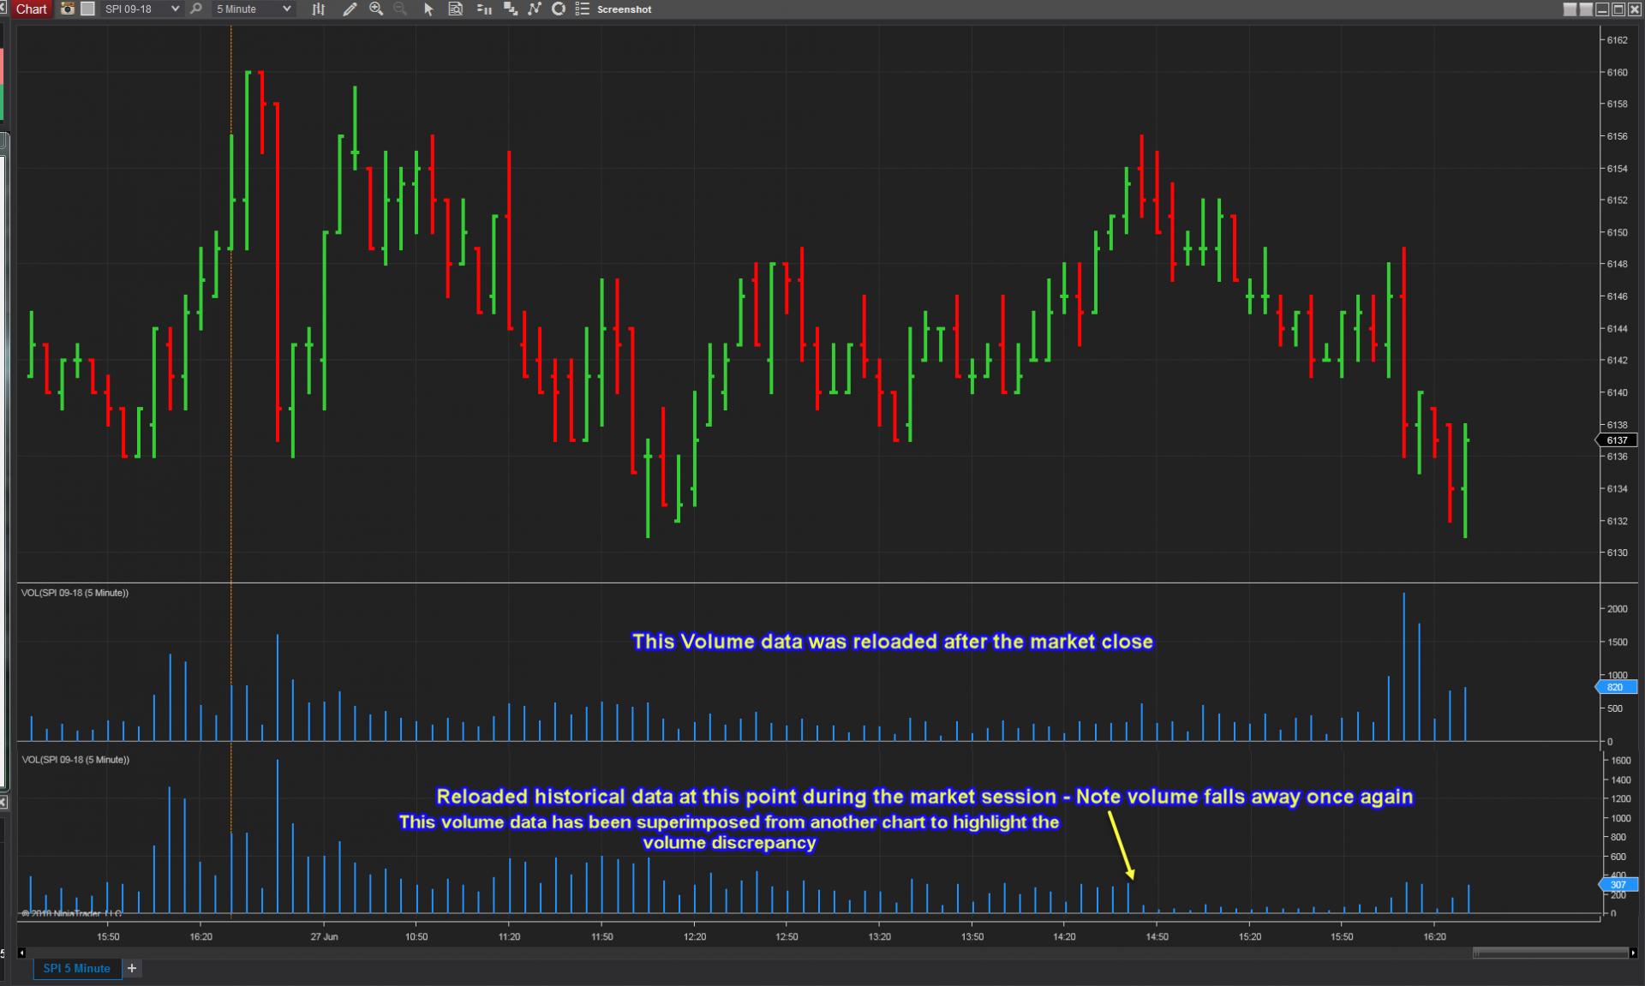The height and width of the screenshot is (986, 1645).
Task: Click the camera link icon beside Chart
Action: pyautogui.click(x=67, y=9)
